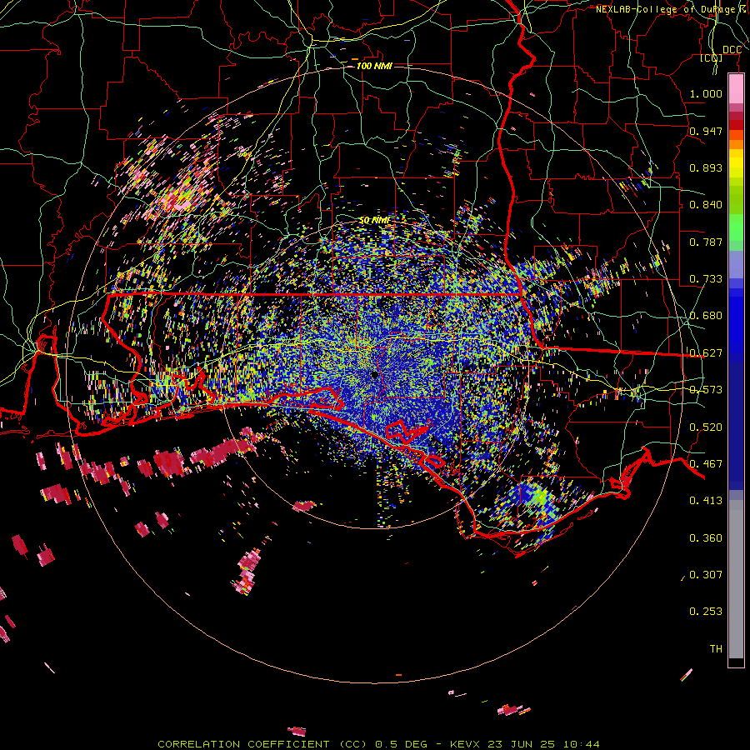The width and height of the screenshot is (750, 750).
Task: Click the 0.733 scale value
Action: [x=706, y=279]
